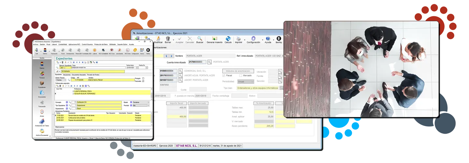The height and width of the screenshot is (163, 469).
Task: Click Avisos clock icon in sidebar
Action: [x=42, y=111]
